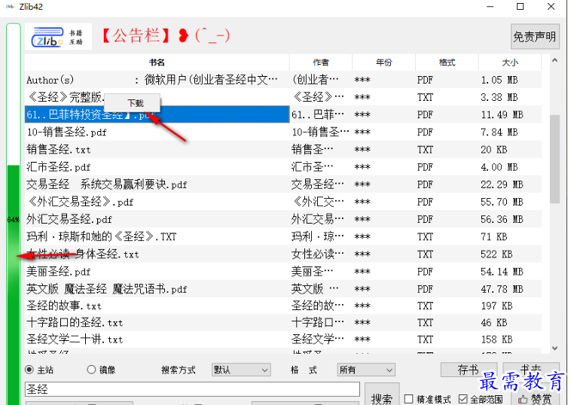Select the highlighted row 61..巴菲特投资圣经
Screen dimensions: 571x405
click(x=283, y=114)
